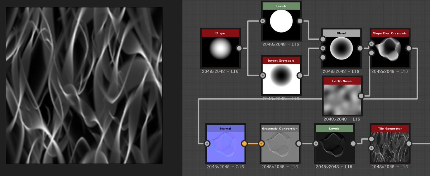Viewport: 430px width, 176px height.
Task: Click the Normal node title label
Action: 225,128
